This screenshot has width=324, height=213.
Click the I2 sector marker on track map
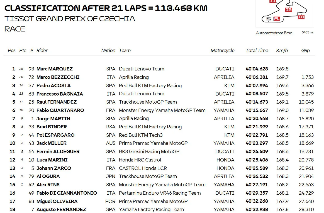[x=288, y=10]
